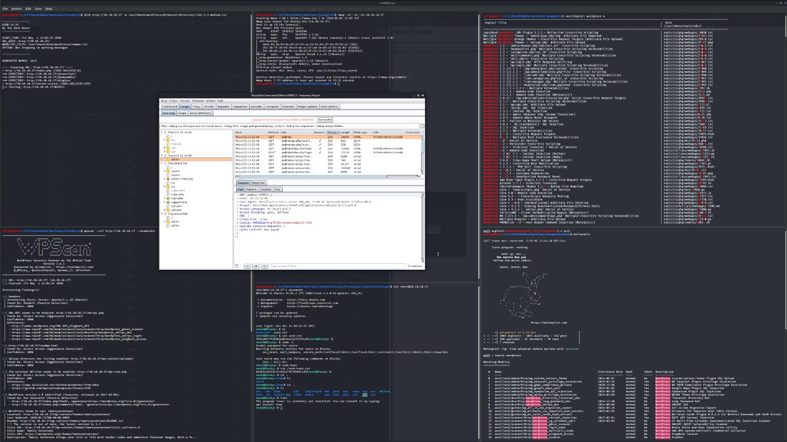Click the previous match '<' button
The image size is (787, 442).
[247, 266]
